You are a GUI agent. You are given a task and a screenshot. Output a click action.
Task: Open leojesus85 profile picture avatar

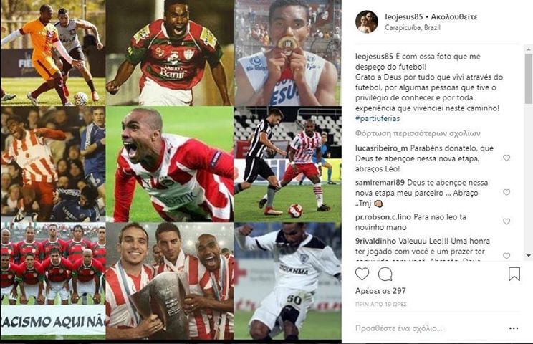(x=367, y=21)
